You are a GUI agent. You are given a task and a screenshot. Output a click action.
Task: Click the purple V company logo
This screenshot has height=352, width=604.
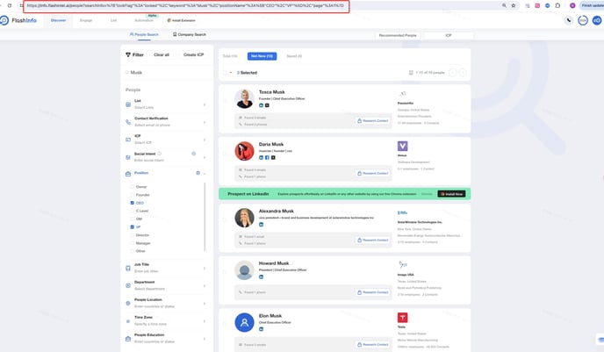pos(403,146)
